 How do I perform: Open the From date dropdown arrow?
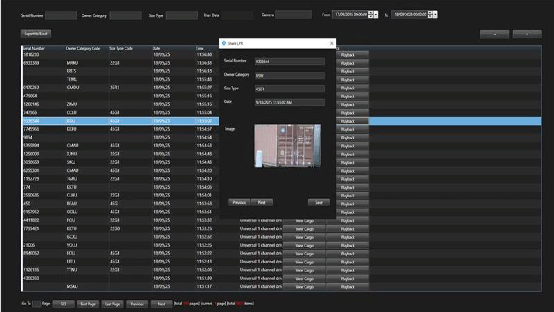tap(376, 14)
